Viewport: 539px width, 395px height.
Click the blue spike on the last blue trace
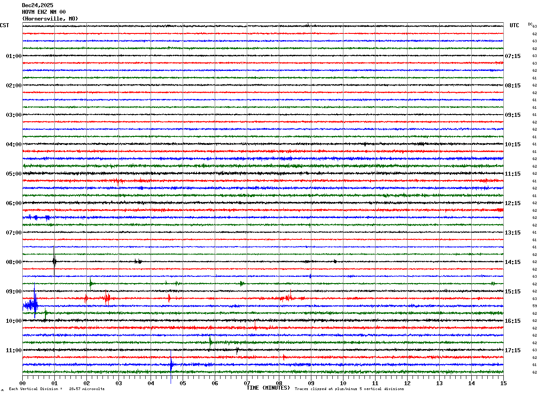[x=171, y=365]
